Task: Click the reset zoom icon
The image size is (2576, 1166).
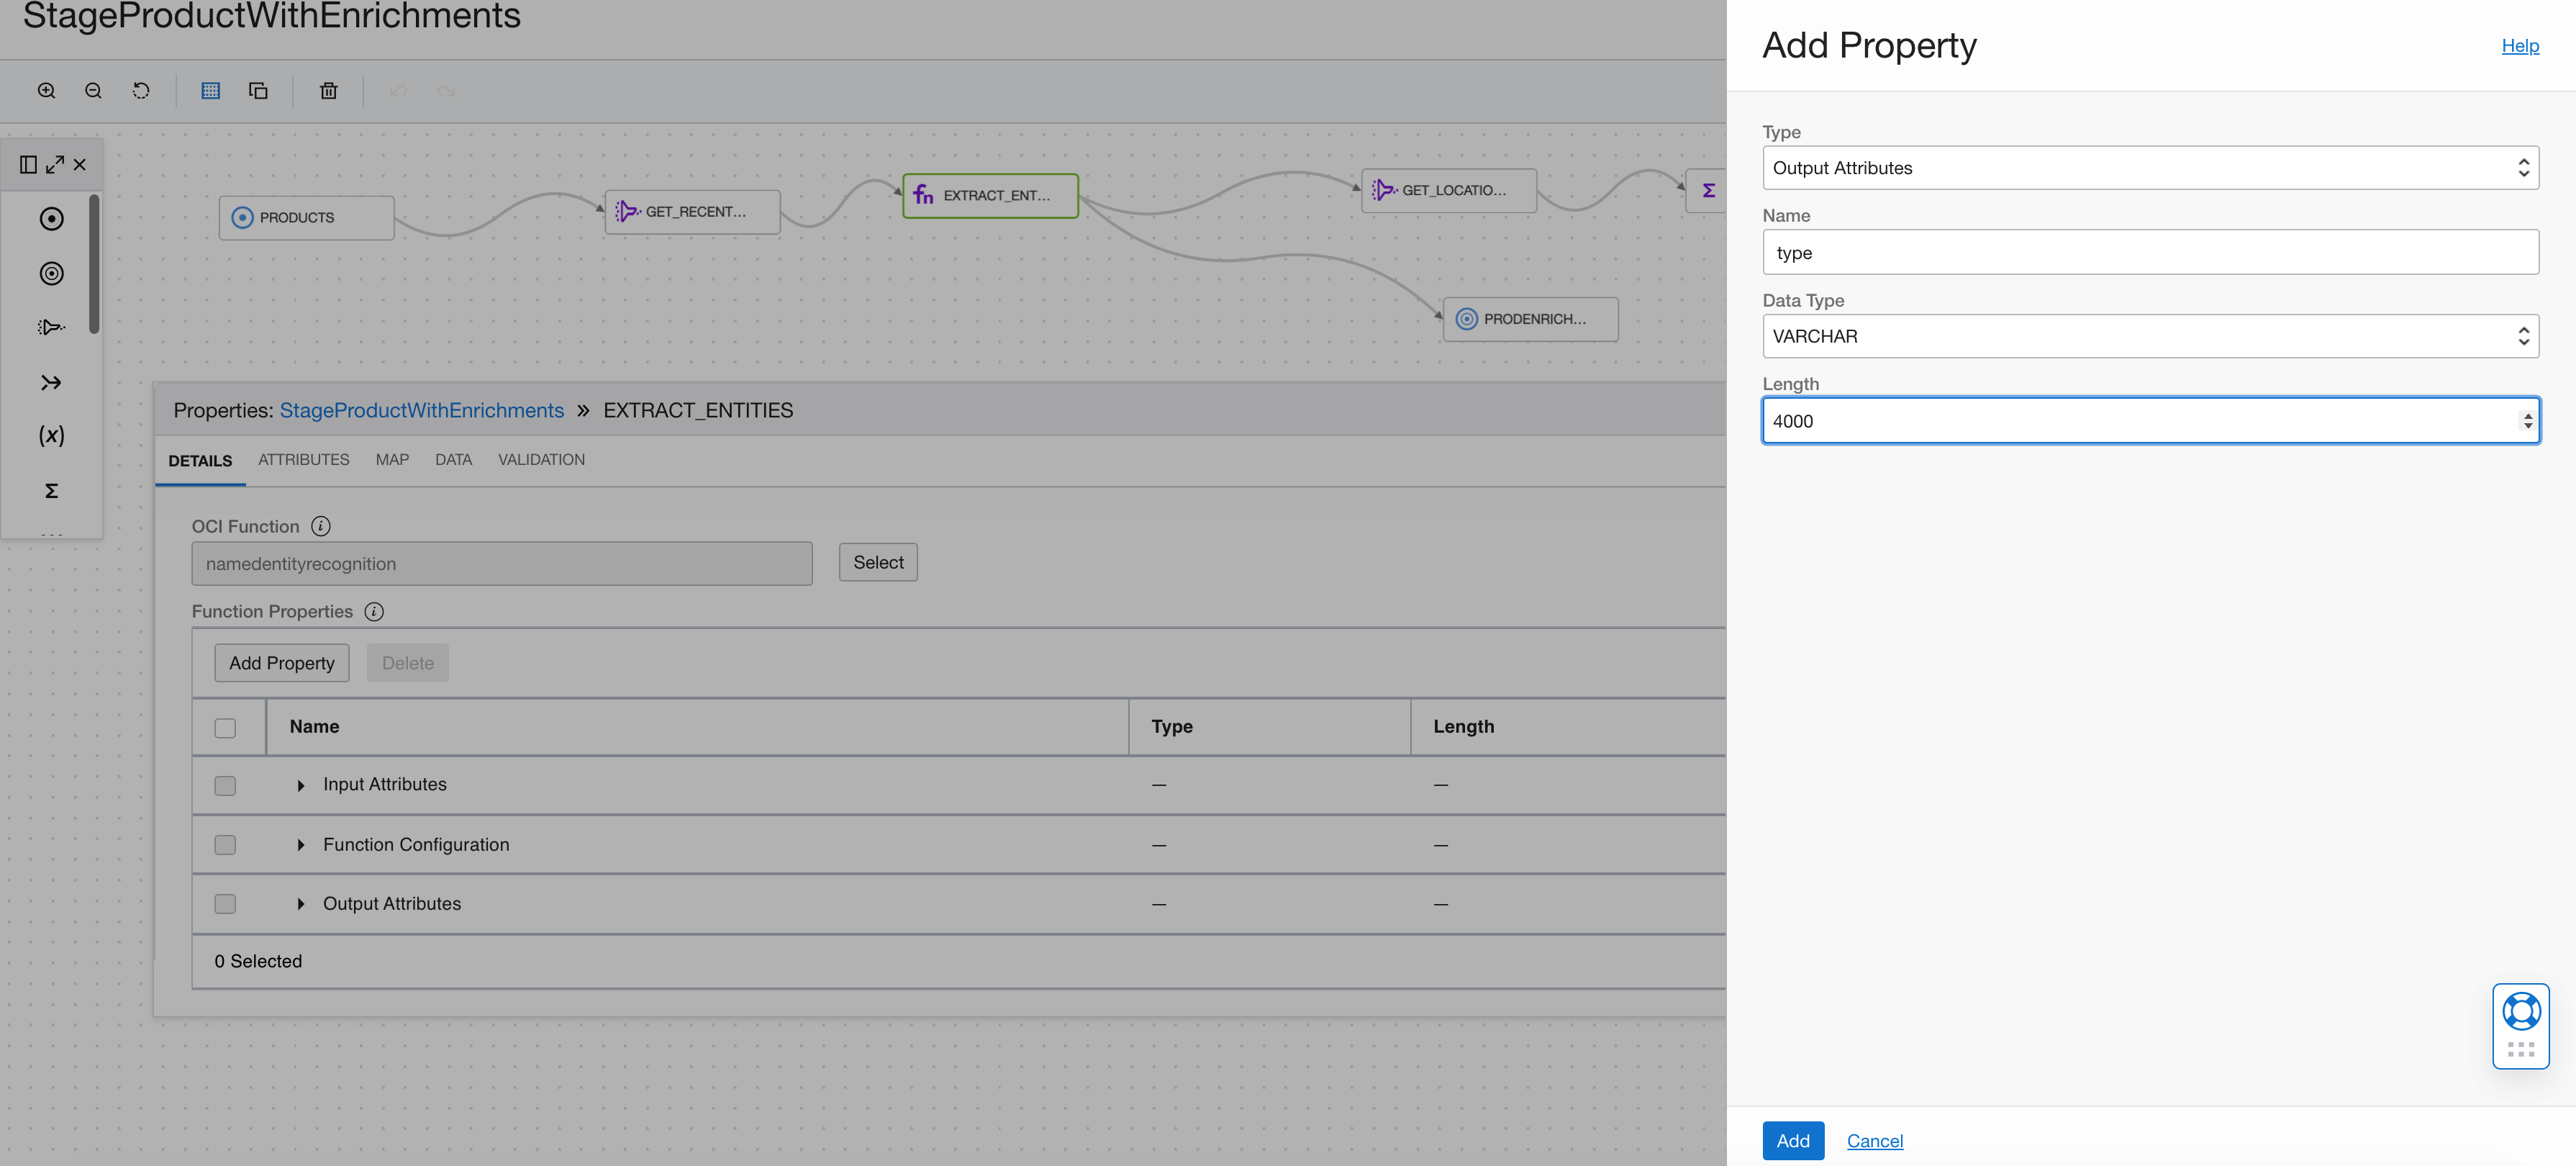Action: (x=141, y=91)
